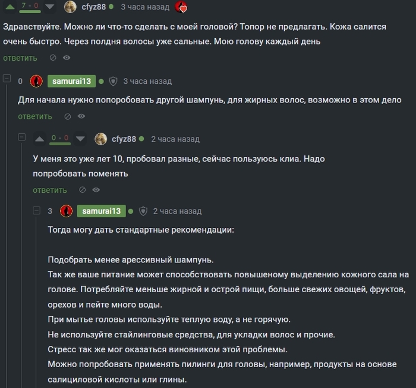Downvote the top comment by cfyz88
Screen dimensions: 416x388
click(x=51, y=7)
